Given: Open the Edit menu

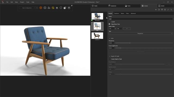Looking at the screenshot, I should (12, 2).
